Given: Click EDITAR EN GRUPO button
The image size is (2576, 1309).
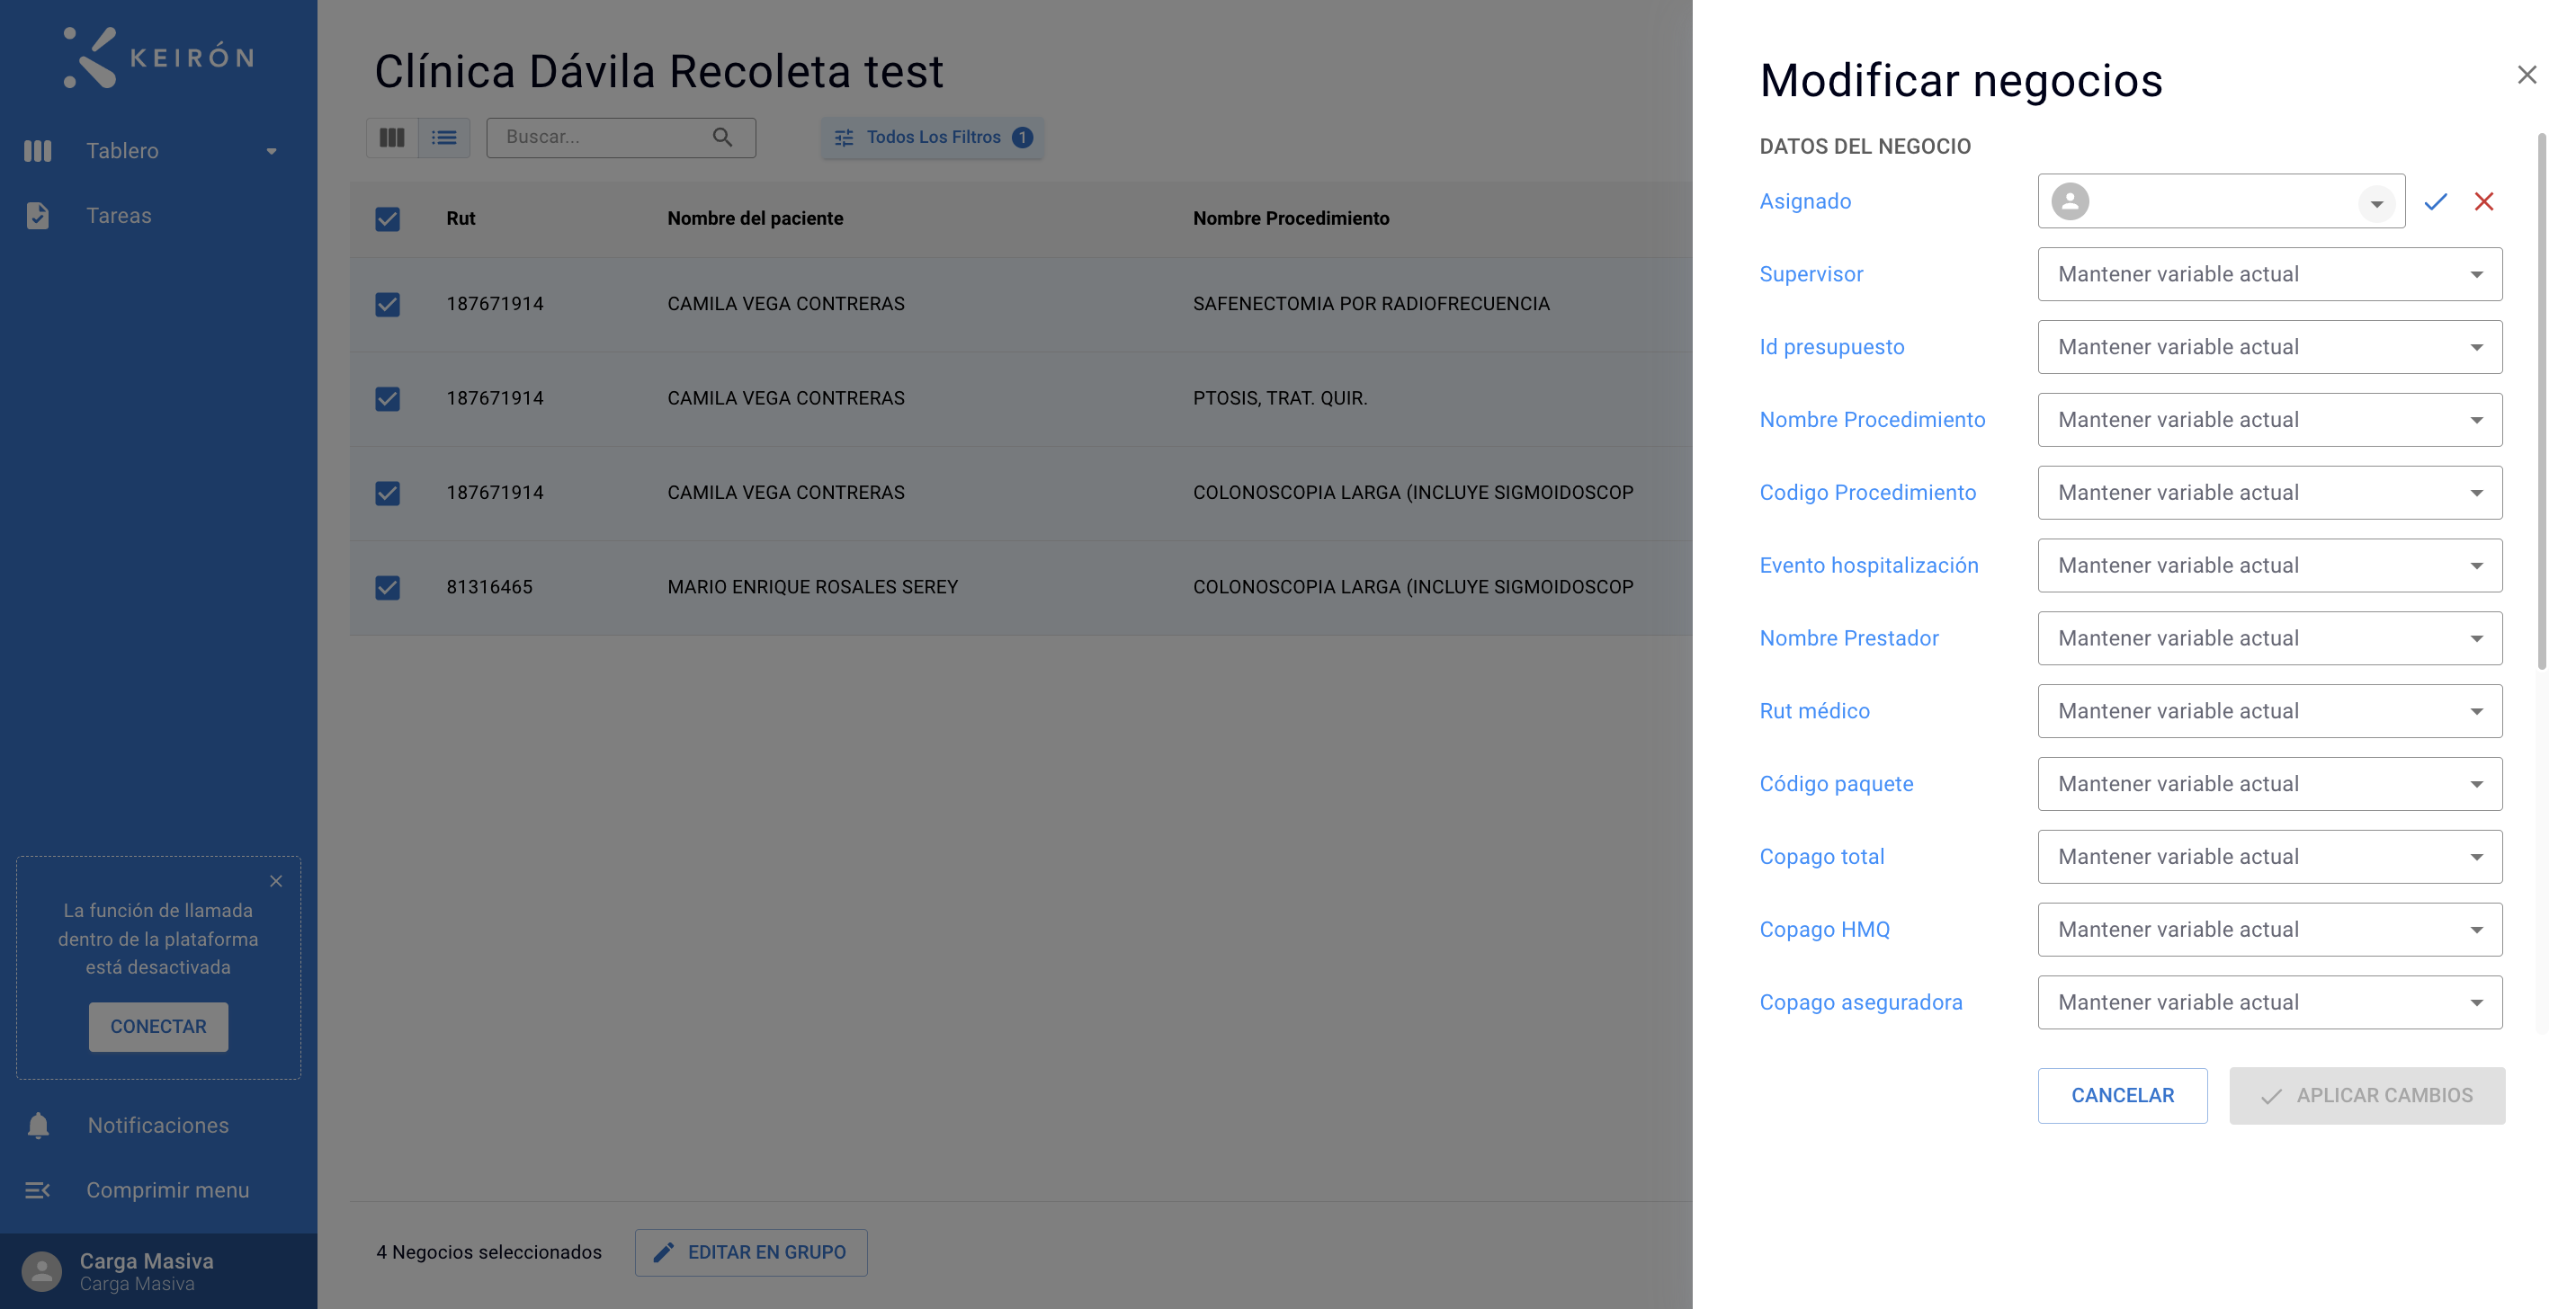Looking at the screenshot, I should pos(750,1253).
